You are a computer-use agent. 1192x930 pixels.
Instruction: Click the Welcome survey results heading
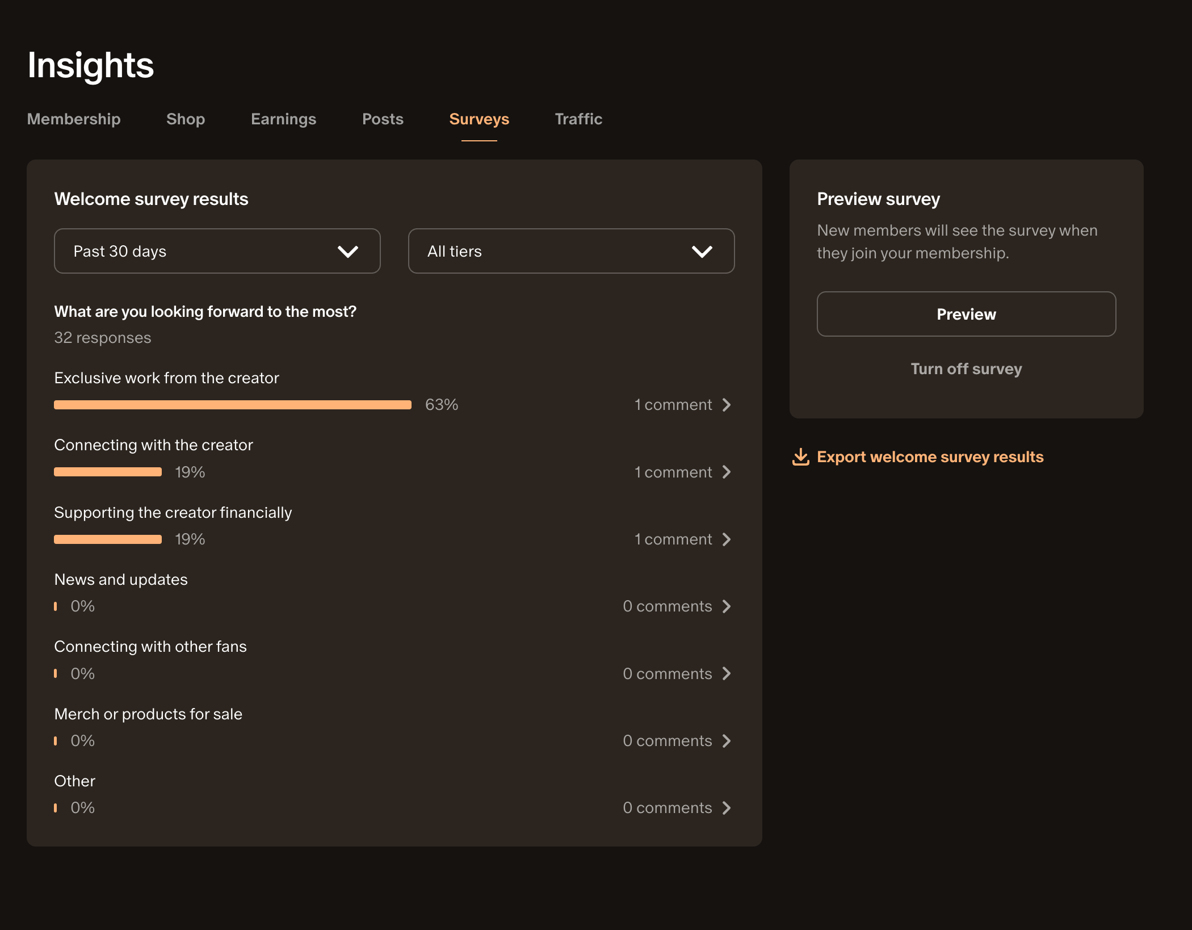pyautogui.click(x=151, y=199)
